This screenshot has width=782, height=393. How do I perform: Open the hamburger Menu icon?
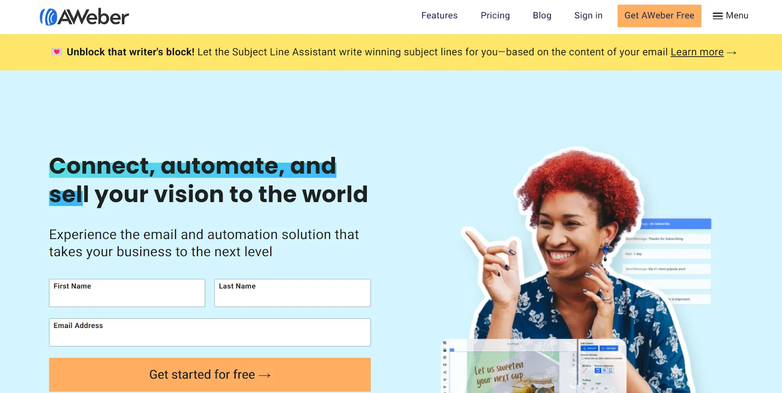pyautogui.click(x=717, y=16)
